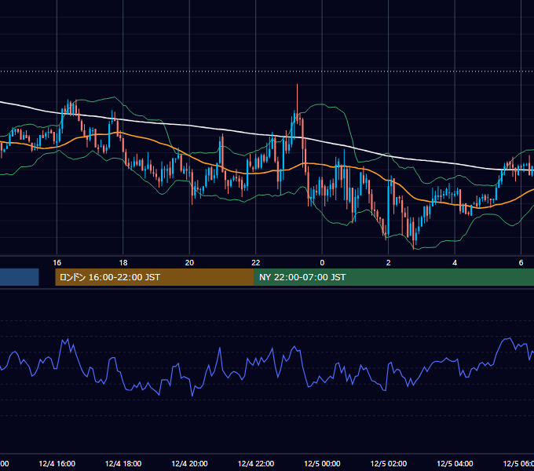
Task: Click the 12/4 20:00 date label
Action: click(x=189, y=463)
